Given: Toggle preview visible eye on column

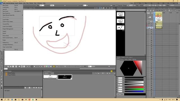Looking at the screenshot, I should pyautogui.click(x=158, y=14).
